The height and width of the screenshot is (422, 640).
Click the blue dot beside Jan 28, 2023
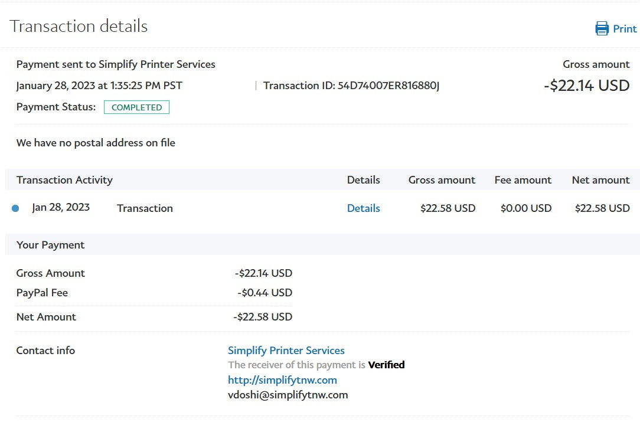(x=15, y=208)
